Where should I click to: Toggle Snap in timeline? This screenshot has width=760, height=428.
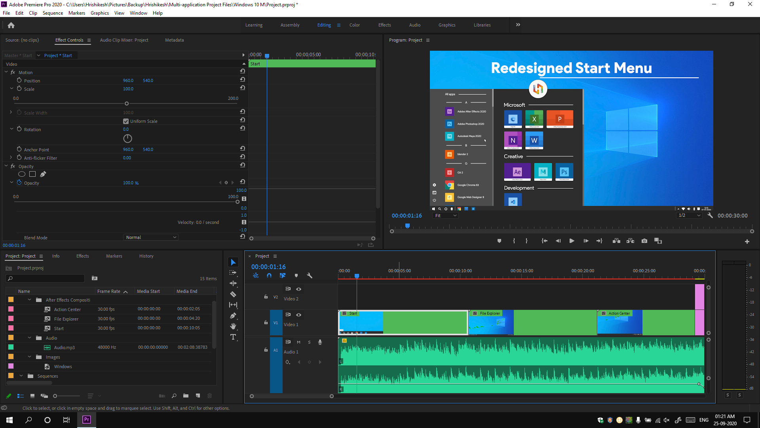point(269,275)
